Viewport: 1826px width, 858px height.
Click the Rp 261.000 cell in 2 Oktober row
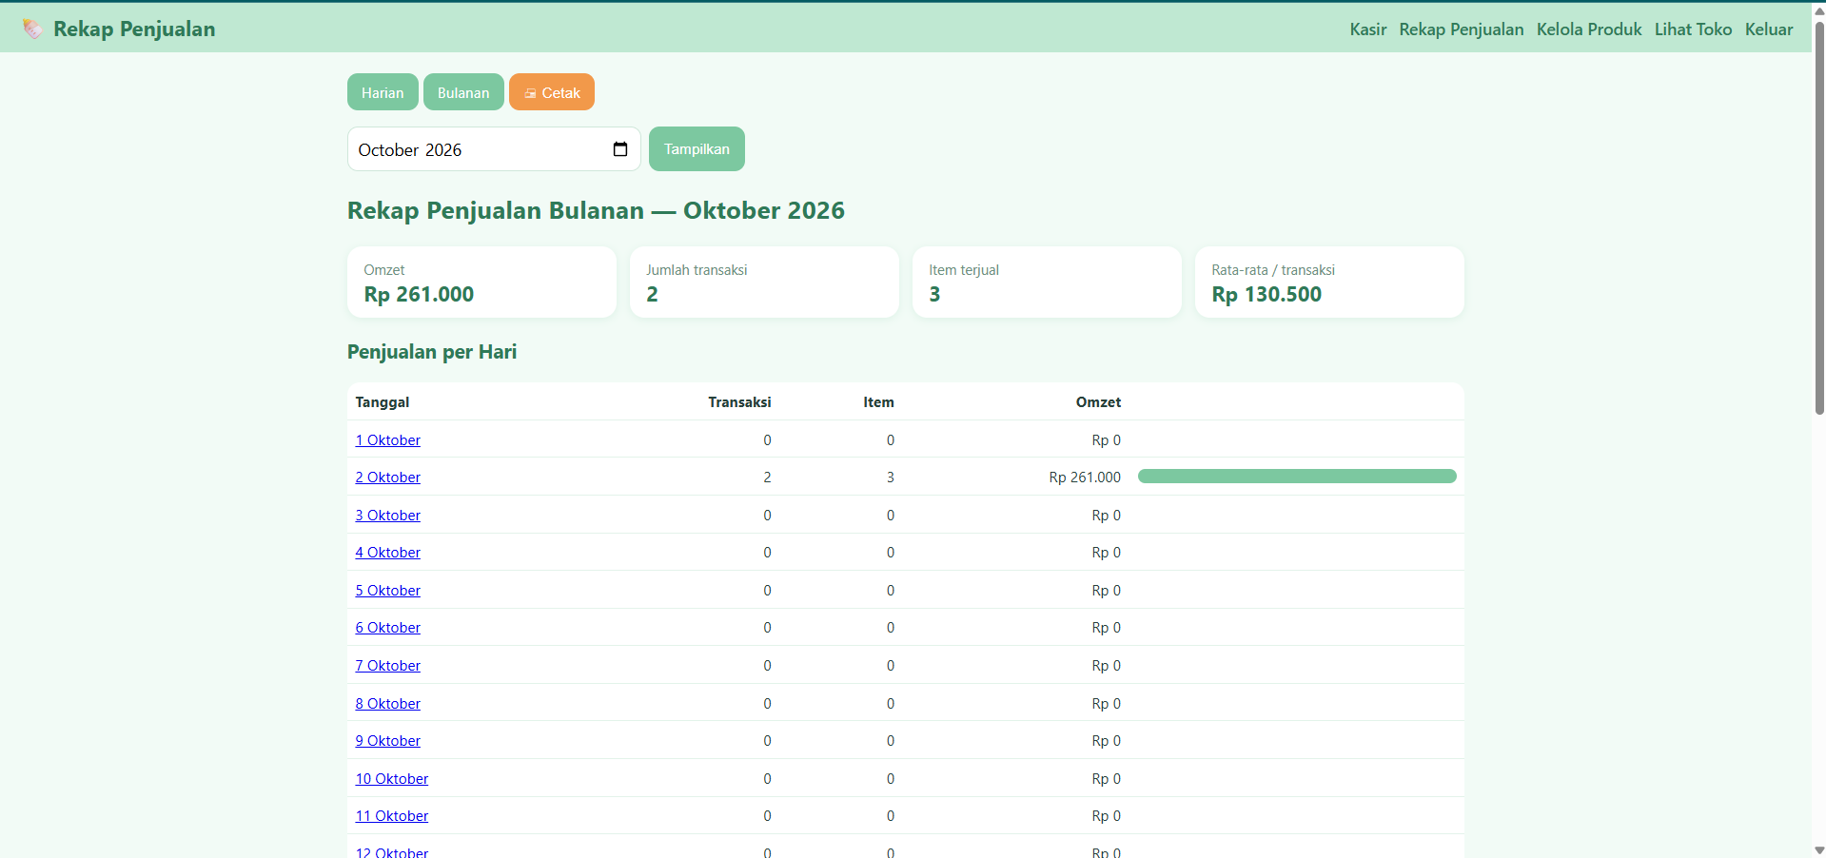[1085, 478]
